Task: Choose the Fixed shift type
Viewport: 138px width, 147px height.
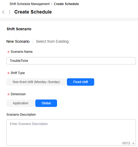Action: point(80,82)
